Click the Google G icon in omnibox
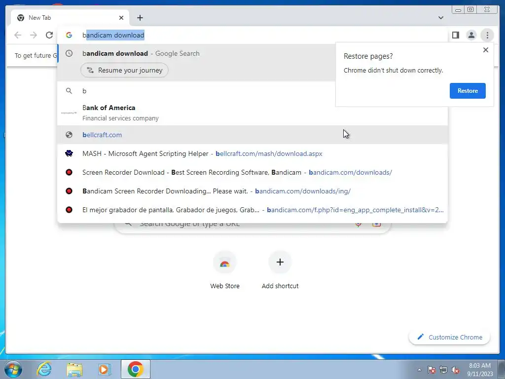This screenshot has width=505, height=379. pyautogui.click(x=69, y=35)
